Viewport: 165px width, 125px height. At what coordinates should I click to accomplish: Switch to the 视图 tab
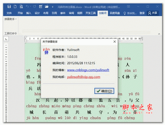pyautogui.click(x=80, y=13)
